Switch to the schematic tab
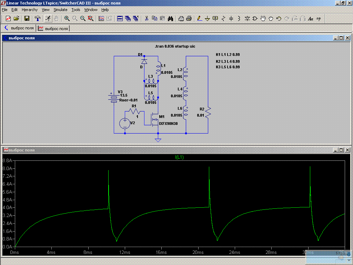The height and width of the screenshot is (265, 353). [x=19, y=28]
